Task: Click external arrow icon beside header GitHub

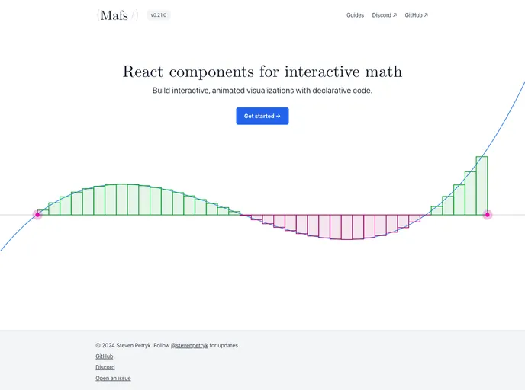Action: click(x=426, y=15)
